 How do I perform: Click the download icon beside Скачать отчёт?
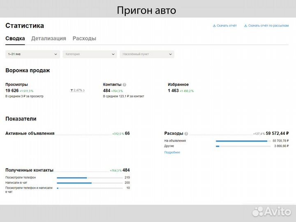[214, 25]
